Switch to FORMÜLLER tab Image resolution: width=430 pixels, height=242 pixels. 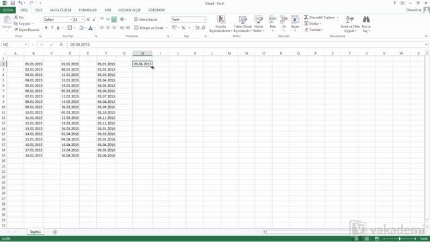[x=88, y=10]
